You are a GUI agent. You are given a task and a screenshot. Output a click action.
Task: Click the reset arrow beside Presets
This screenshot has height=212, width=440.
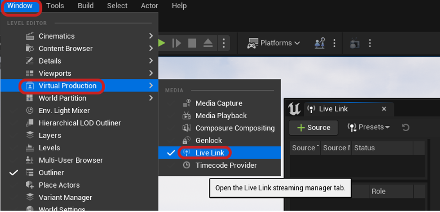[406, 127]
